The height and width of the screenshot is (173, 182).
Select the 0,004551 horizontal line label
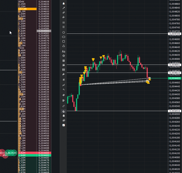click(175, 65)
